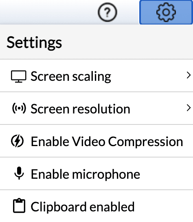This screenshot has width=193, height=222.
Task: Select the 'Enable Video Compression' text label
Action: [107, 142]
